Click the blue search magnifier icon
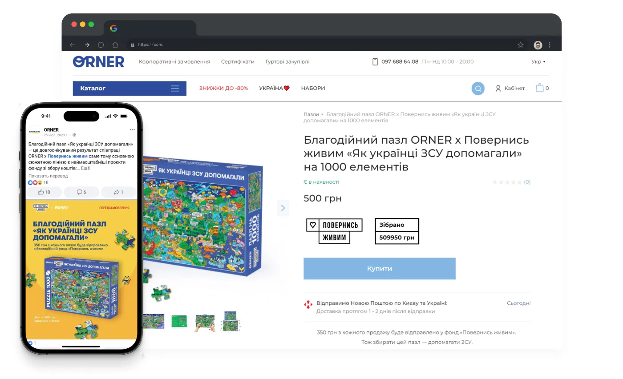Screen dimensions: 623x379 coord(478,88)
